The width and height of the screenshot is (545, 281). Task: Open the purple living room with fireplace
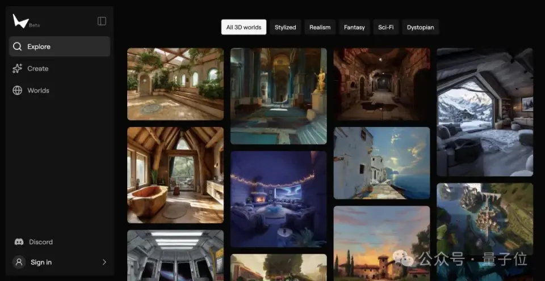click(278, 198)
